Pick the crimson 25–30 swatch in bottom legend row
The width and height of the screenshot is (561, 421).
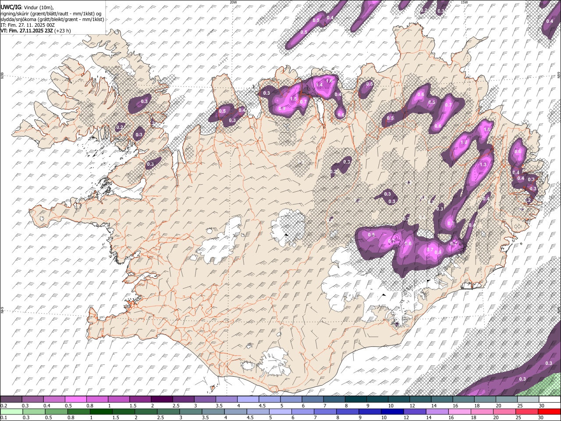526,411
